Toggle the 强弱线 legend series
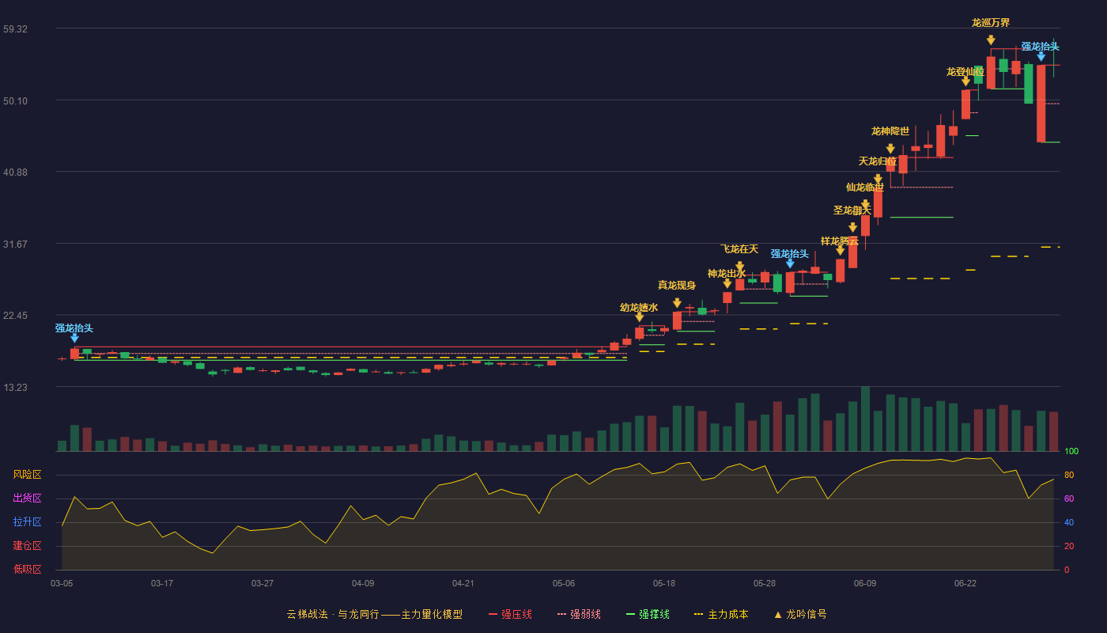1107x633 pixels. (x=579, y=614)
